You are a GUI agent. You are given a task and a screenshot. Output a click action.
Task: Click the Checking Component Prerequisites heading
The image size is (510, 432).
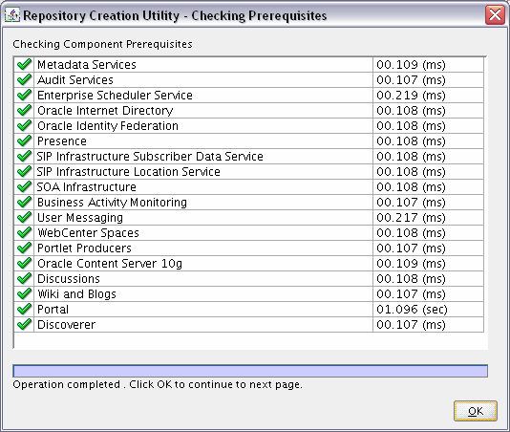(102, 44)
